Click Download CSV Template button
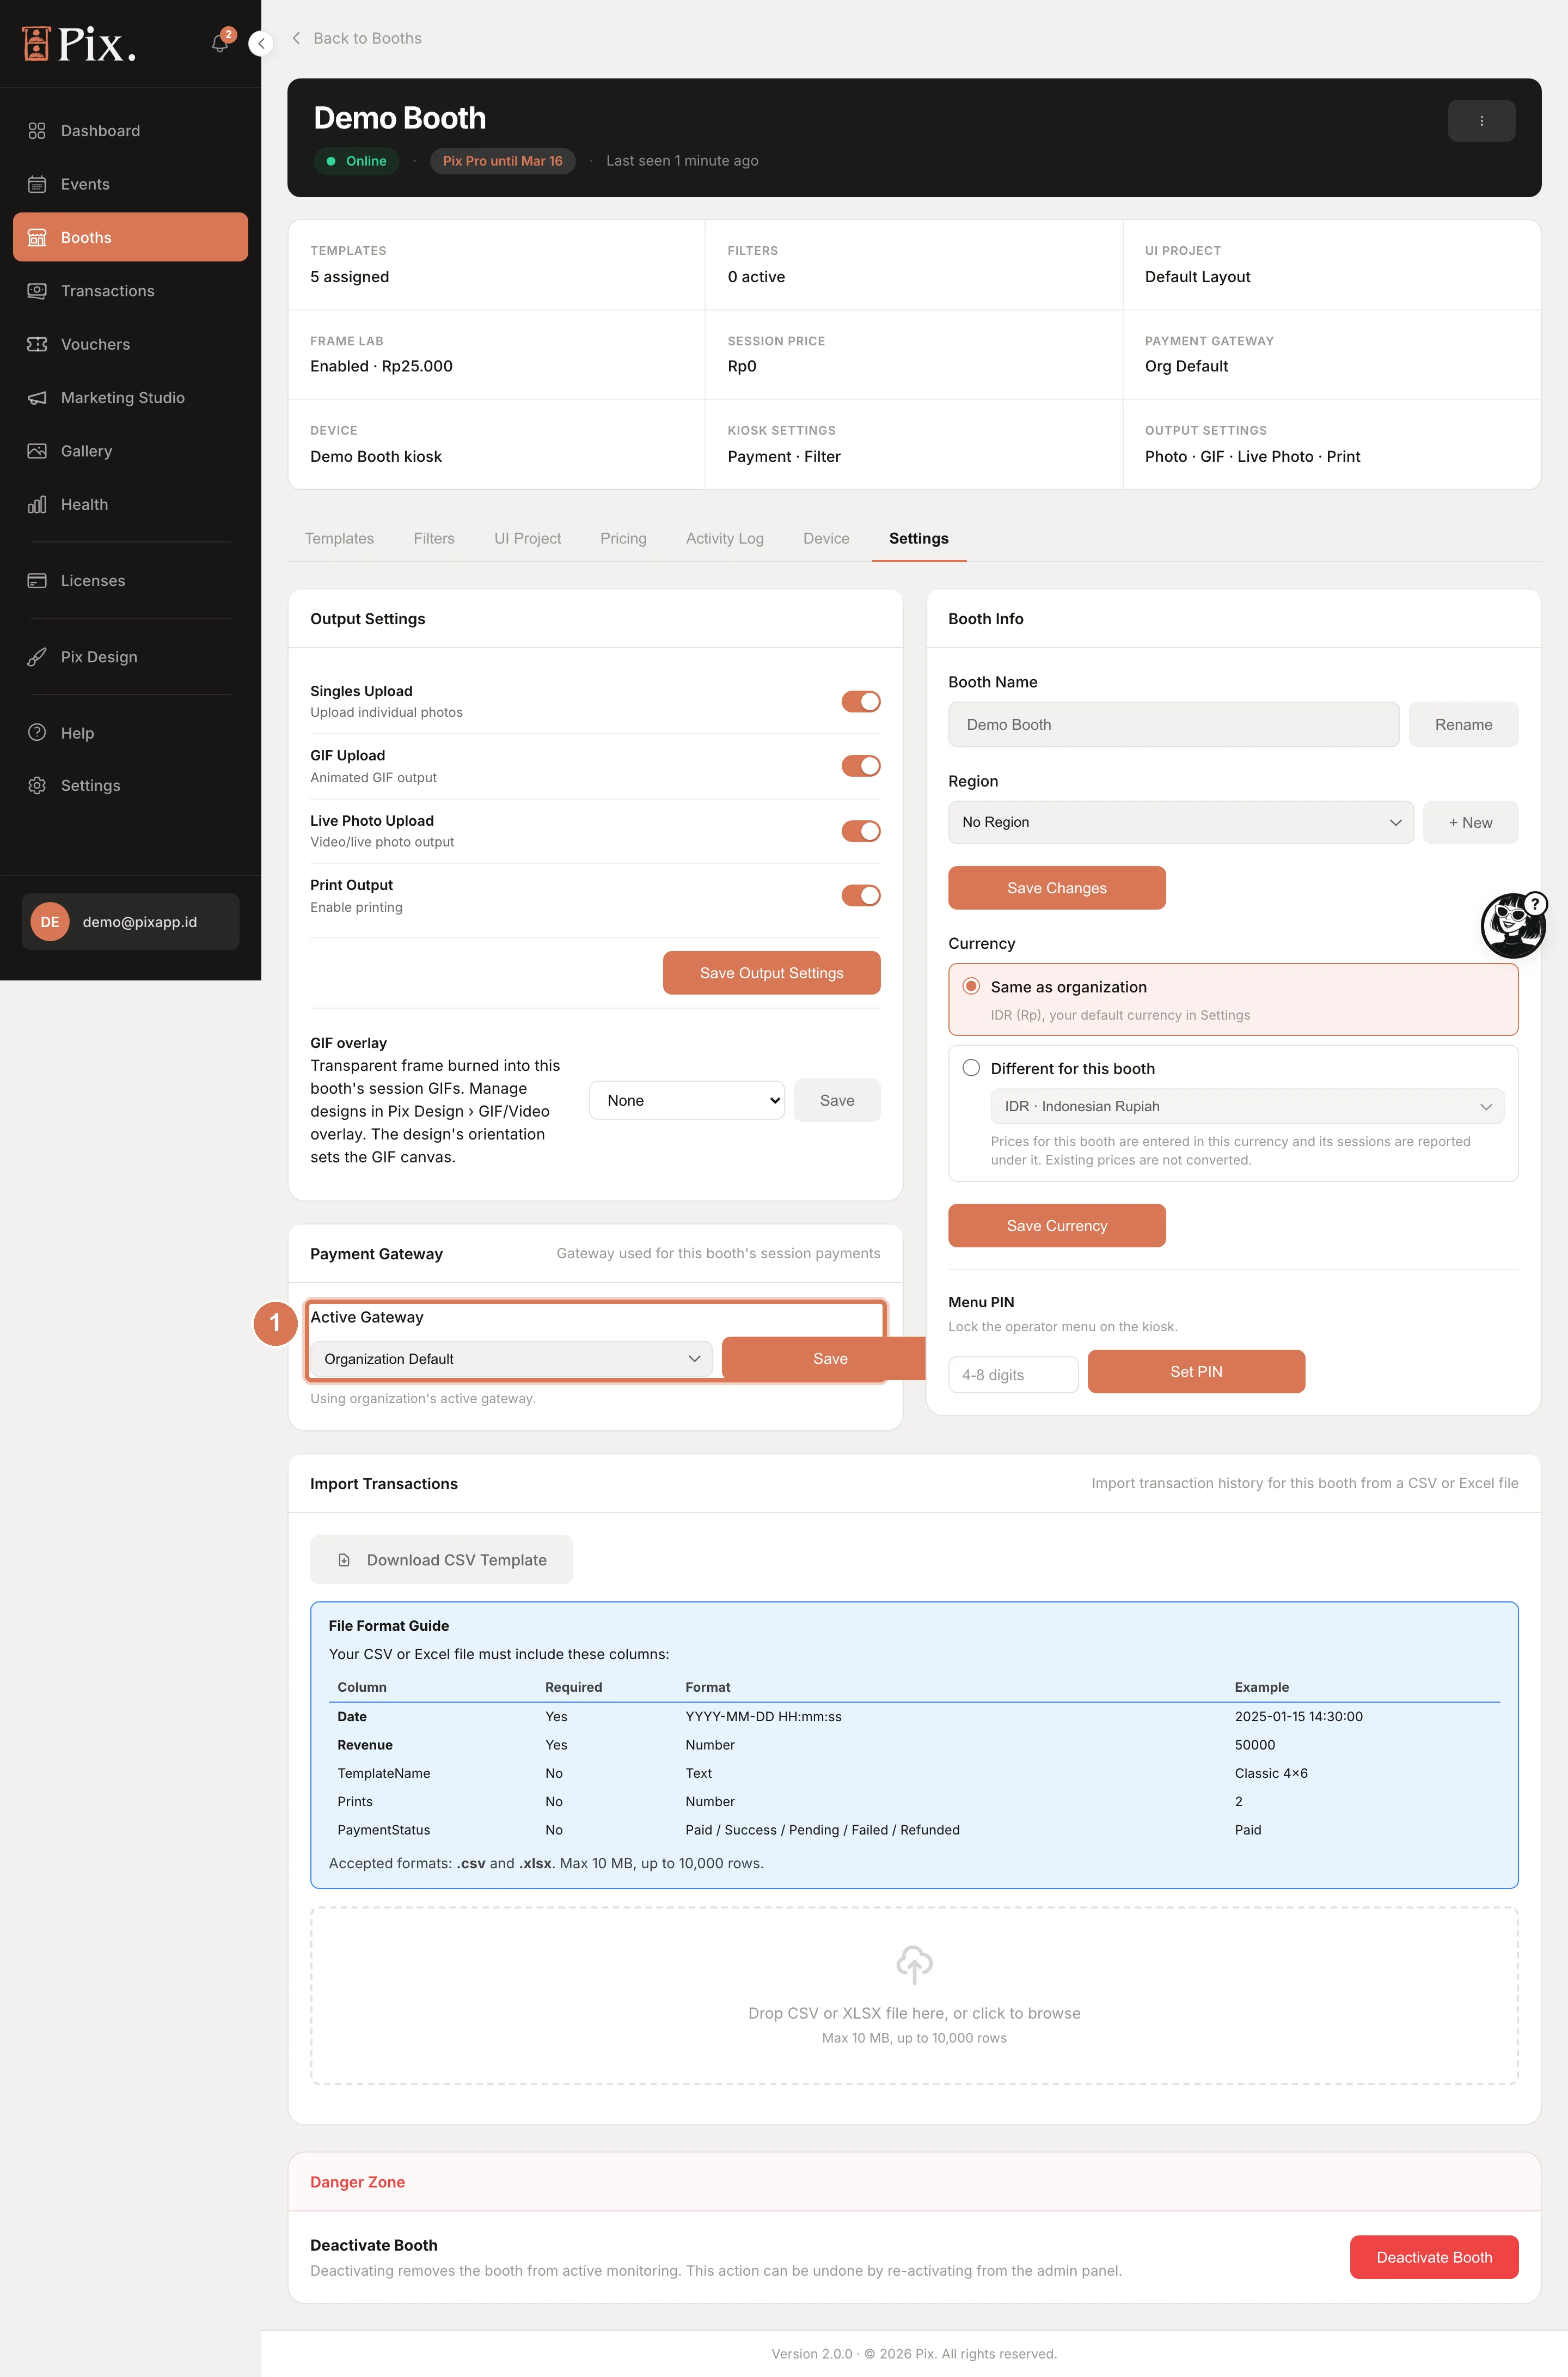The height and width of the screenshot is (2377, 1568). pyautogui.click(x=441, y=1559)
